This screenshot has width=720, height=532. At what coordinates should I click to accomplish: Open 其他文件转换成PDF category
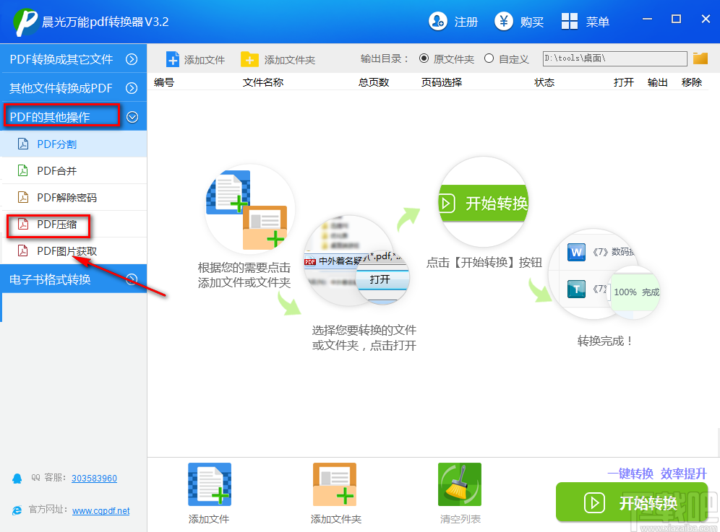(x=74, y=88)
